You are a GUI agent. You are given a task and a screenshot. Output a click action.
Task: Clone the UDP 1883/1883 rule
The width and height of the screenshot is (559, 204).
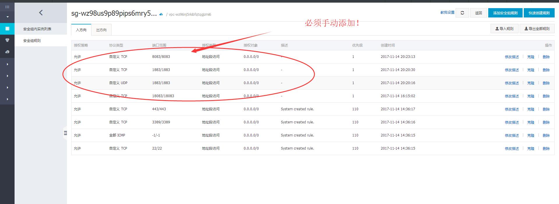coord(531,83)
